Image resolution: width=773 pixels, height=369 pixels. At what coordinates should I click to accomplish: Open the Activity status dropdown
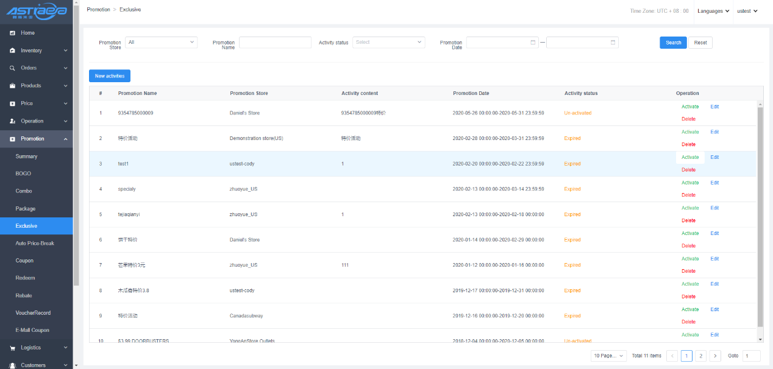tap(388, 42)
